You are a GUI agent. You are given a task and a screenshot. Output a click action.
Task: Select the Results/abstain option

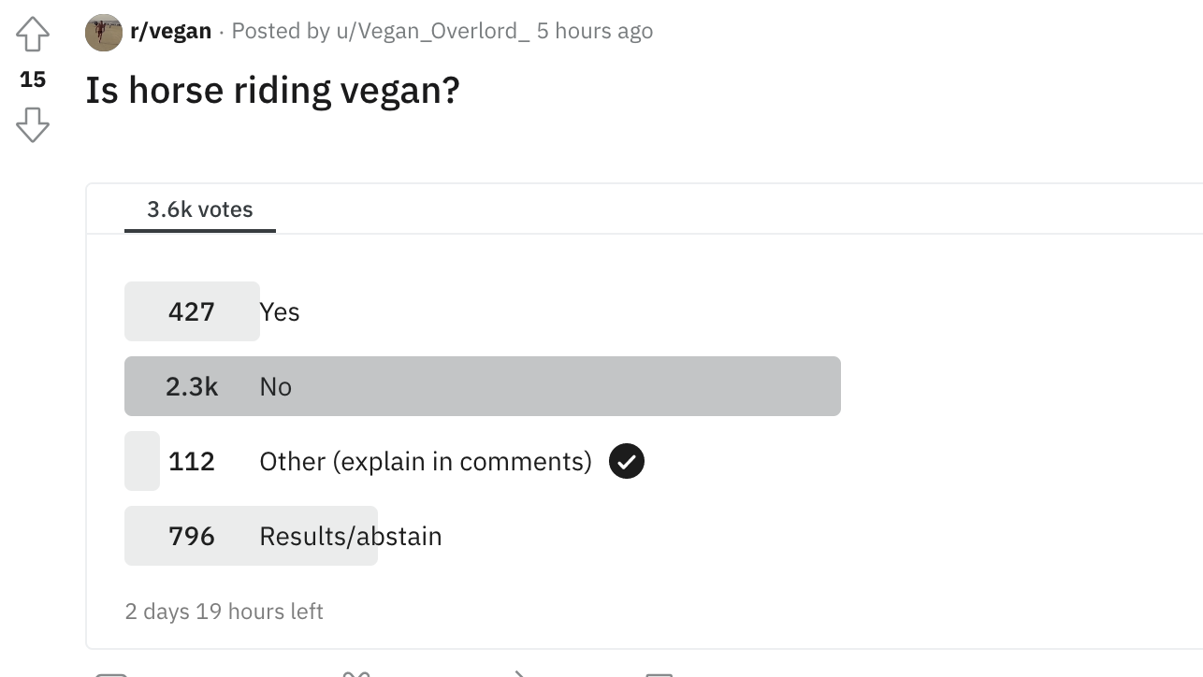pyautogui.click(x=351, y=536)
